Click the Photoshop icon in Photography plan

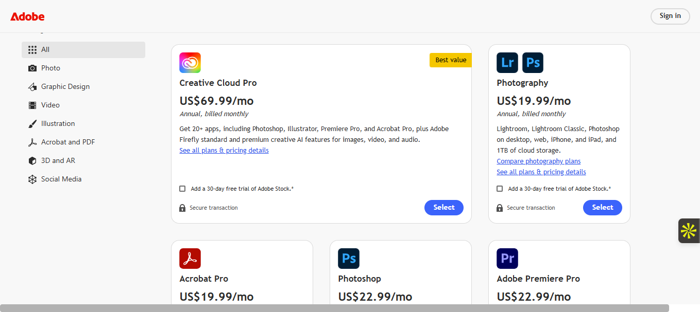tap(533, 63)
